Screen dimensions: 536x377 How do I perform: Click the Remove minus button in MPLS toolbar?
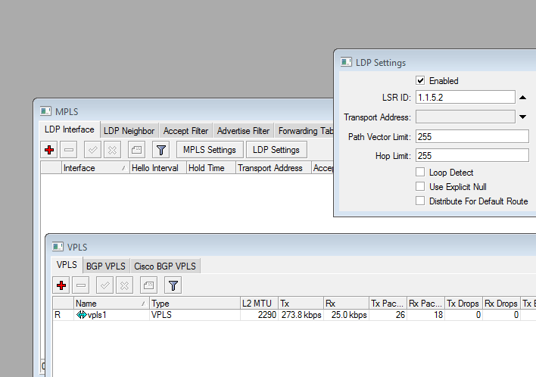pos(69,150)
